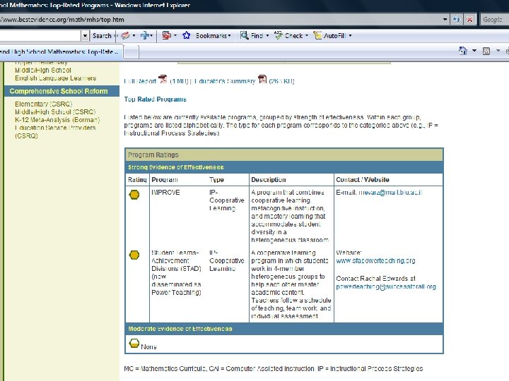Open the K-12 Meta-Analysis (Borman) link
The height and width of the screenshot is (381, 509).
pyautogui.click(x=57, y=120)
